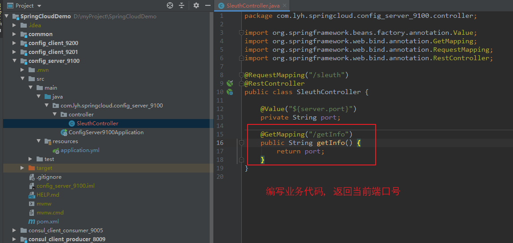Click the application.yml Spring config icon
513x243 pixels.
pyautogui.click(x=56, y=150)
